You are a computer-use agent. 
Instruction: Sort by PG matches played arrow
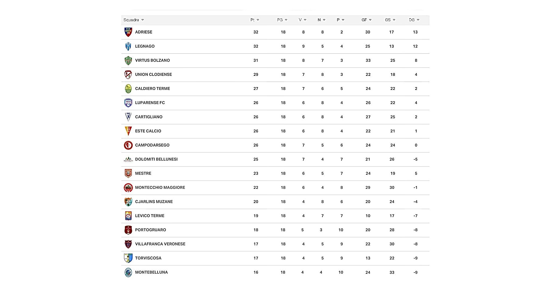pos(286,20)
